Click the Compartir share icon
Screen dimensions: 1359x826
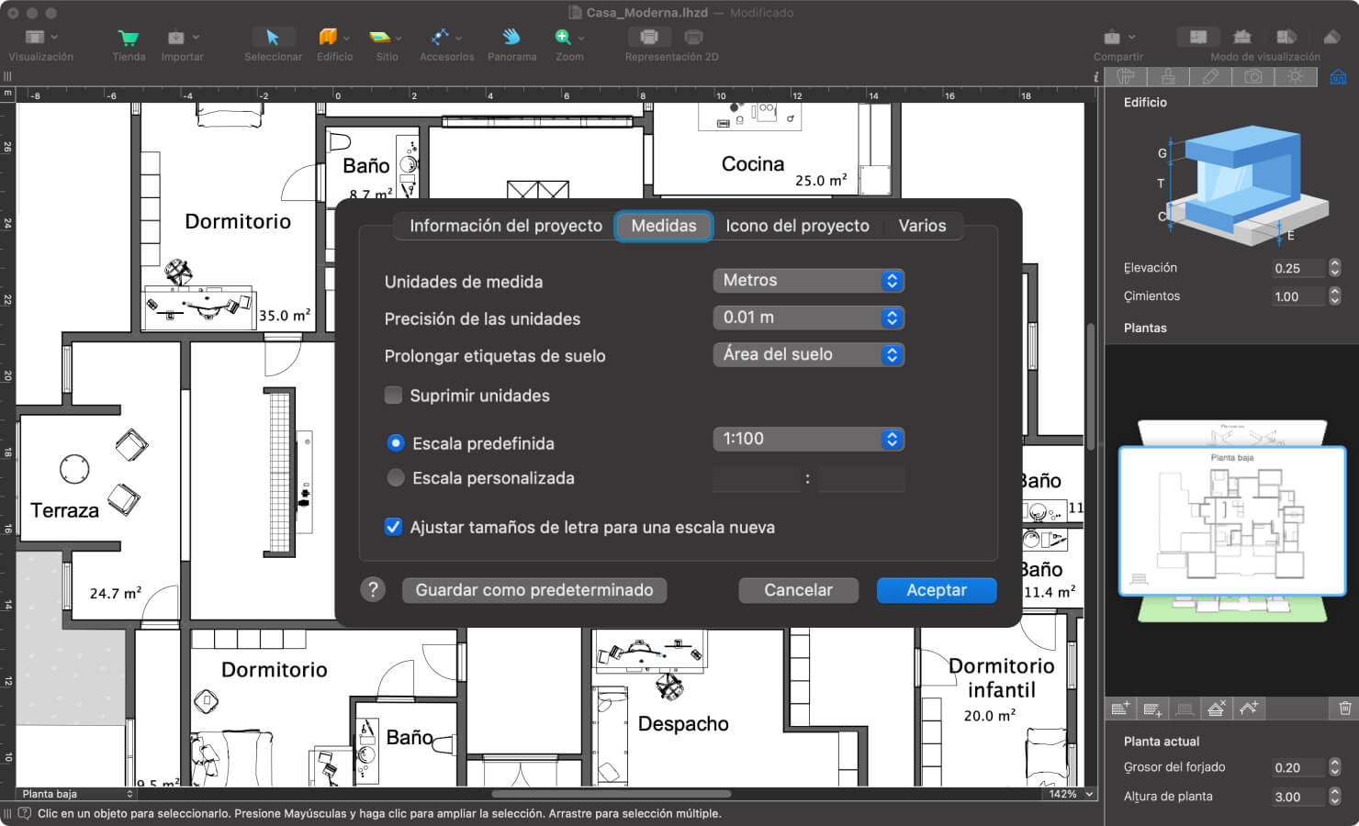[x=1112, y=38]
